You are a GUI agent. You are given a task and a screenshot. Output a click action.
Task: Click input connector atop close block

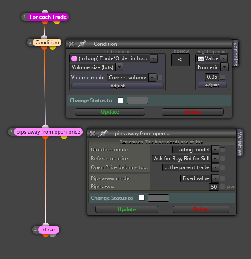(x=46, y=224)
